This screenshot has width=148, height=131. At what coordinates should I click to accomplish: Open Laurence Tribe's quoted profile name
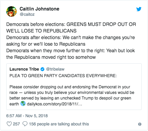(x=24, y=69)
